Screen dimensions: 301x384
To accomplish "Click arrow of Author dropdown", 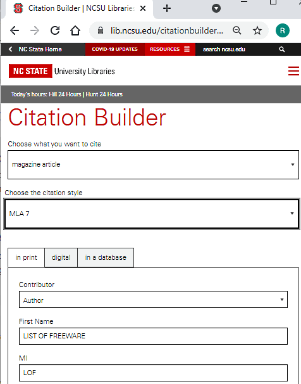I will [x=281, y=300].
